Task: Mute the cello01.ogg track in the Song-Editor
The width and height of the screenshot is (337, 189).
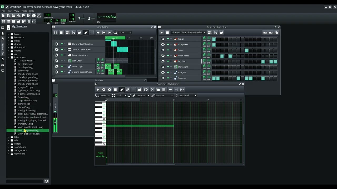Action: (x=62, y=66)
